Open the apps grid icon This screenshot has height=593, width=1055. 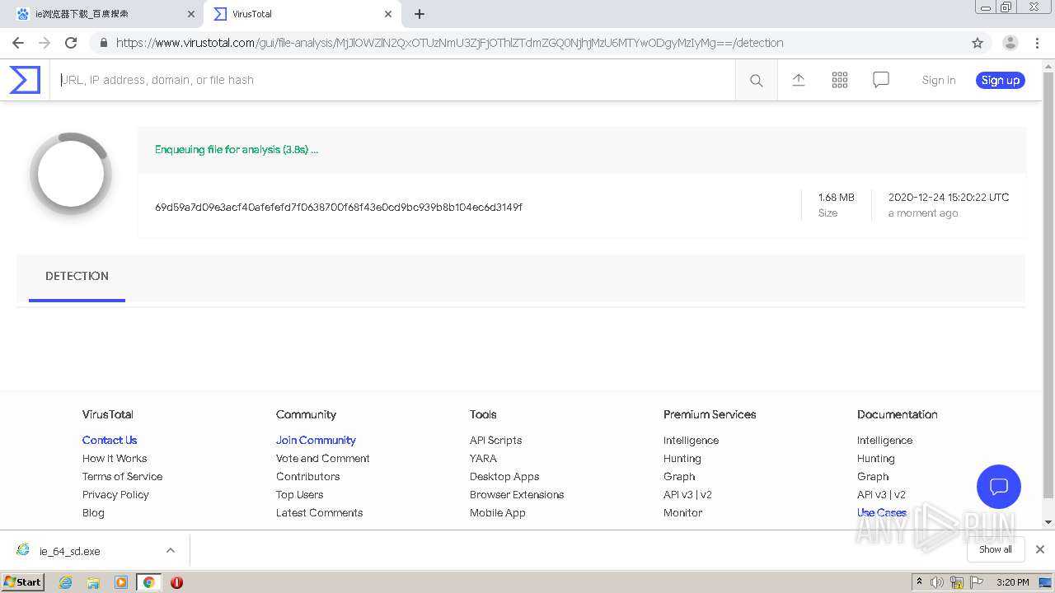coord(840,80)
